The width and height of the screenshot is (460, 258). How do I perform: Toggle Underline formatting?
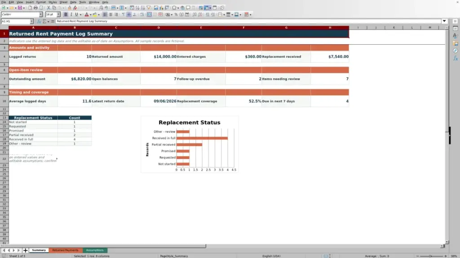pos(76,14)
